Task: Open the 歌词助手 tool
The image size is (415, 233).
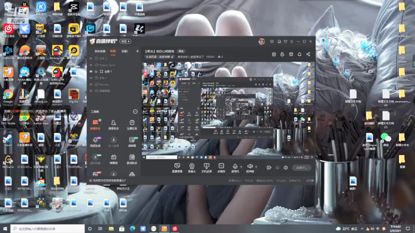Action: tap(132, 159)
